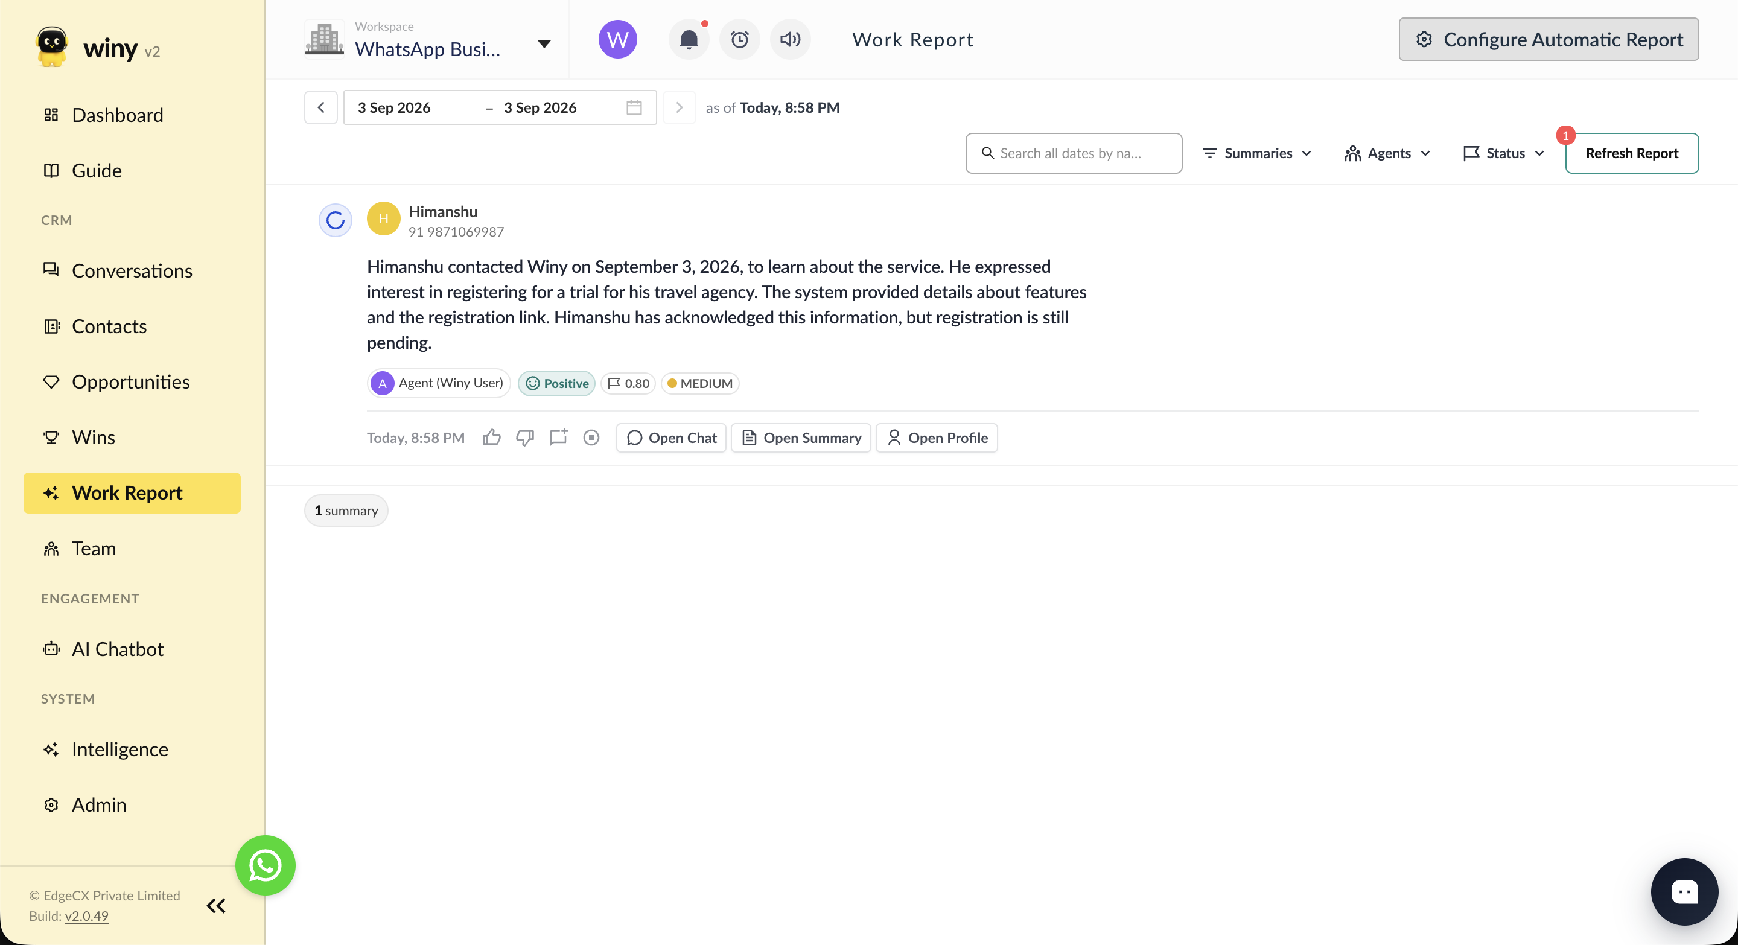1738x945 pixels.
Task: Toggle the sound speaker icon
Action: pyautogui.click(x=790, y=40)
